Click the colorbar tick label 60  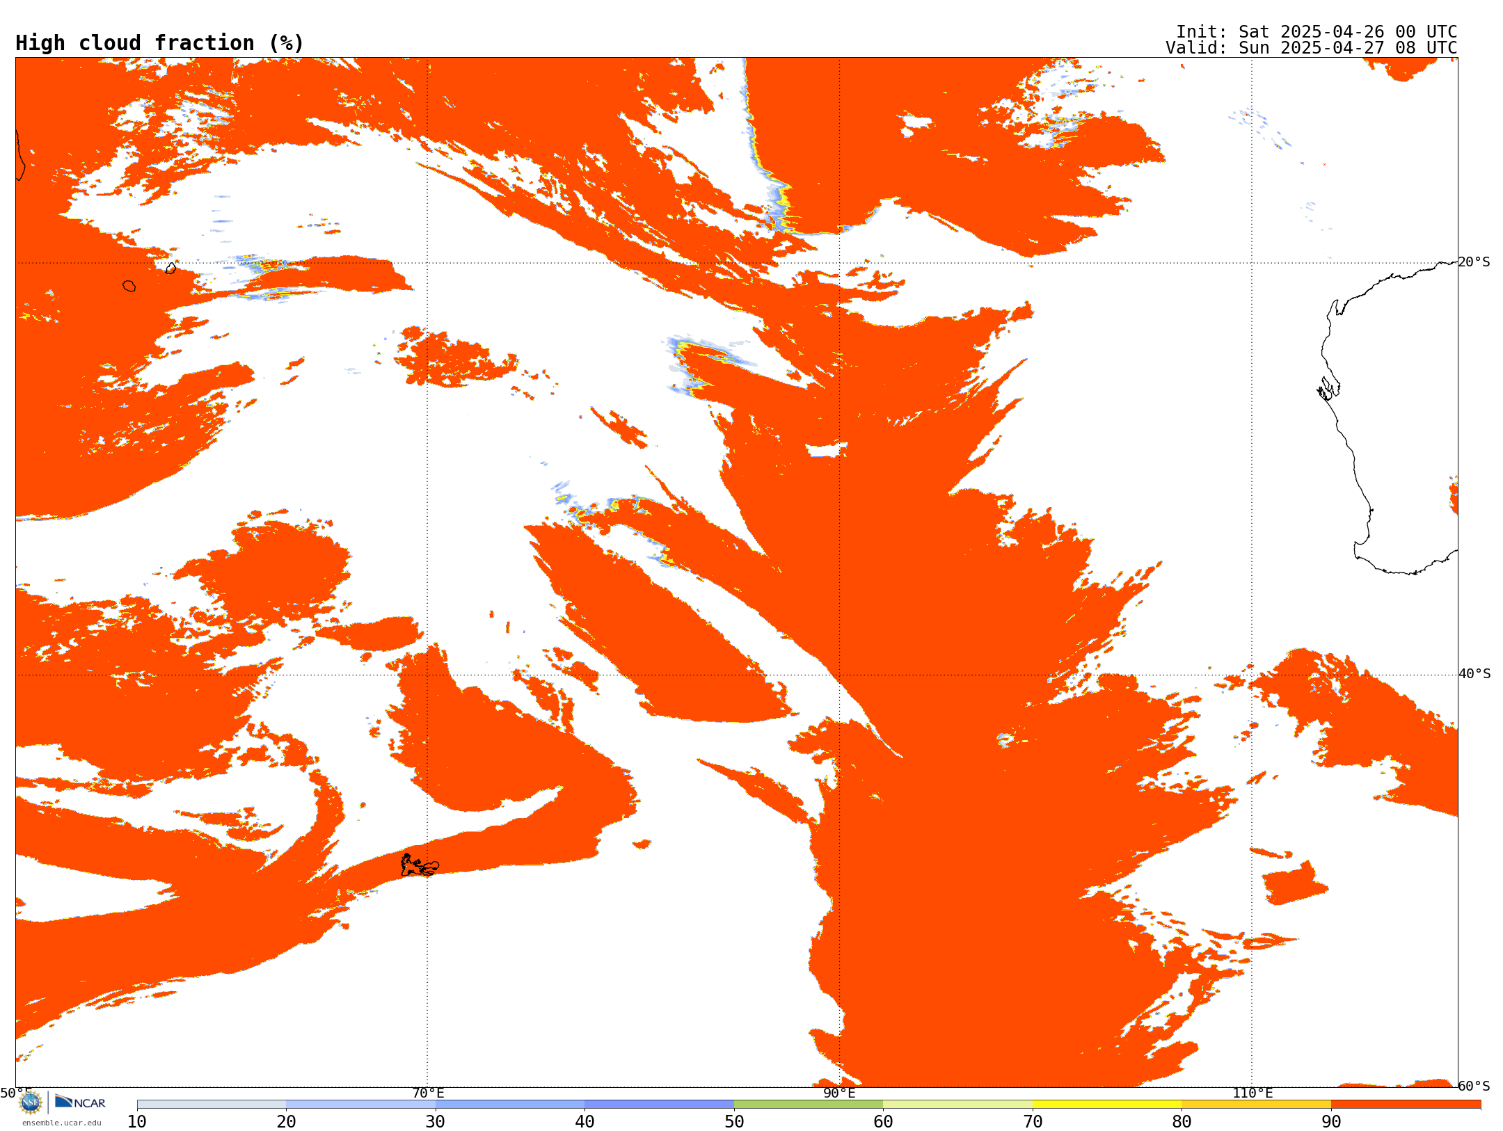click(883, 1121)
